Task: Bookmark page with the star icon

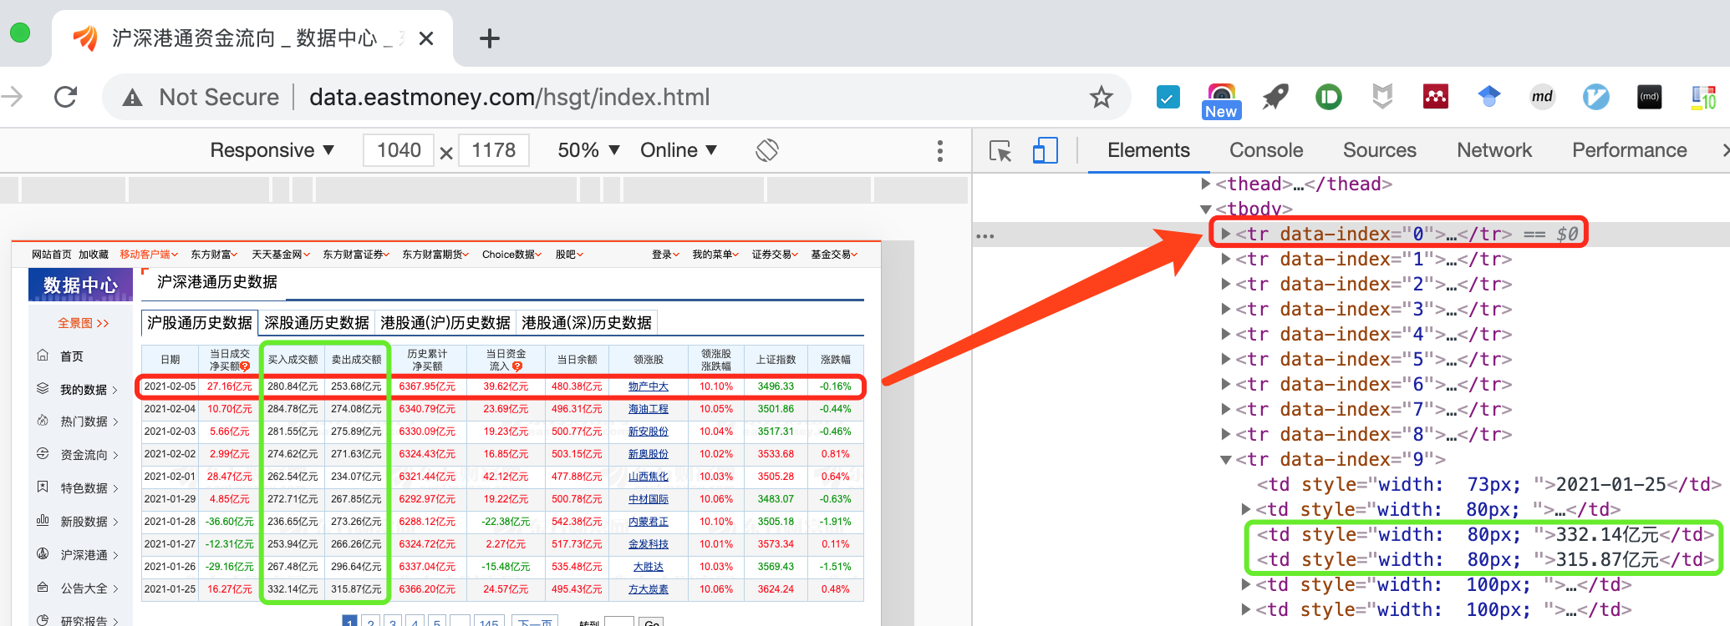Action: [1101, 98]
